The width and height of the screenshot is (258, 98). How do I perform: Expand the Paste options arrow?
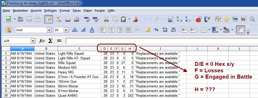129,19
